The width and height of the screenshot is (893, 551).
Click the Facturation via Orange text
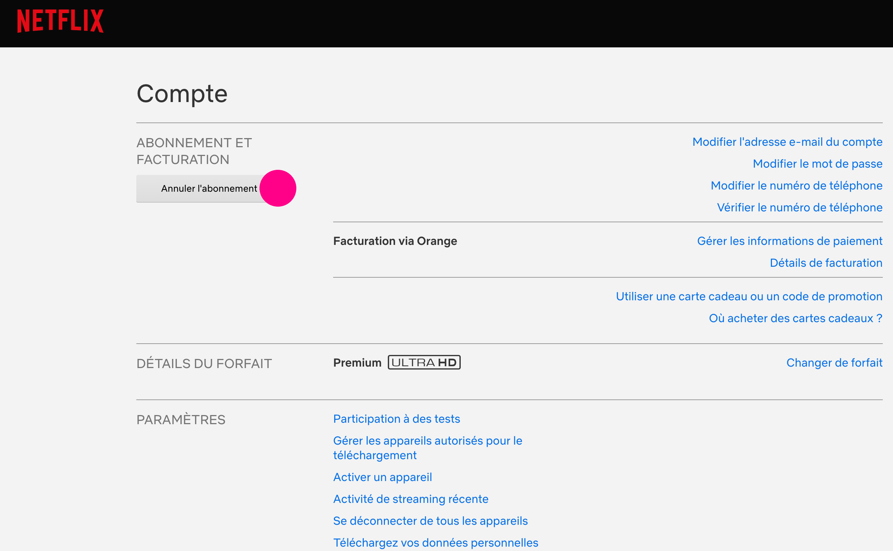[395, 241]
